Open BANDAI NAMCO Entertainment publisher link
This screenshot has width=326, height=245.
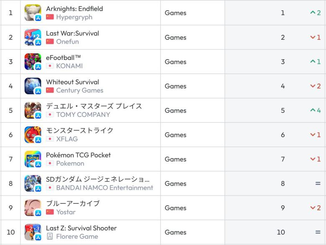coord(104,188)
